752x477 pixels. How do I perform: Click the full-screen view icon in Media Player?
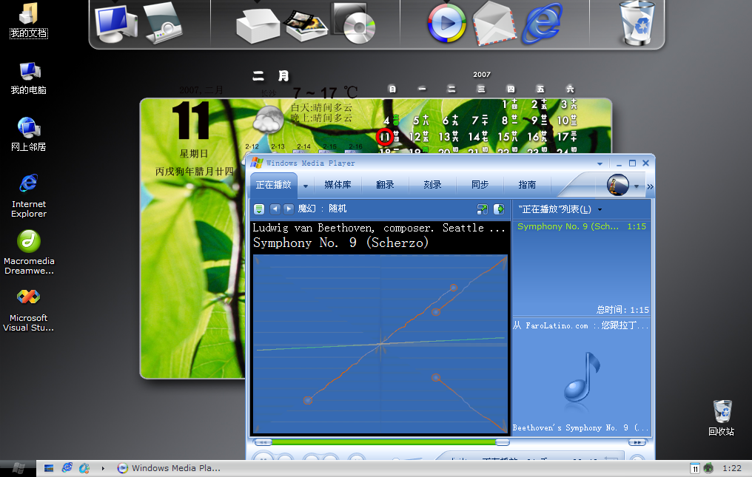[x=482, y=209]
